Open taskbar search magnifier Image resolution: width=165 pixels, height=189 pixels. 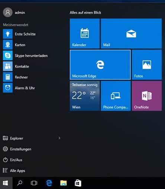click(20, 183)
